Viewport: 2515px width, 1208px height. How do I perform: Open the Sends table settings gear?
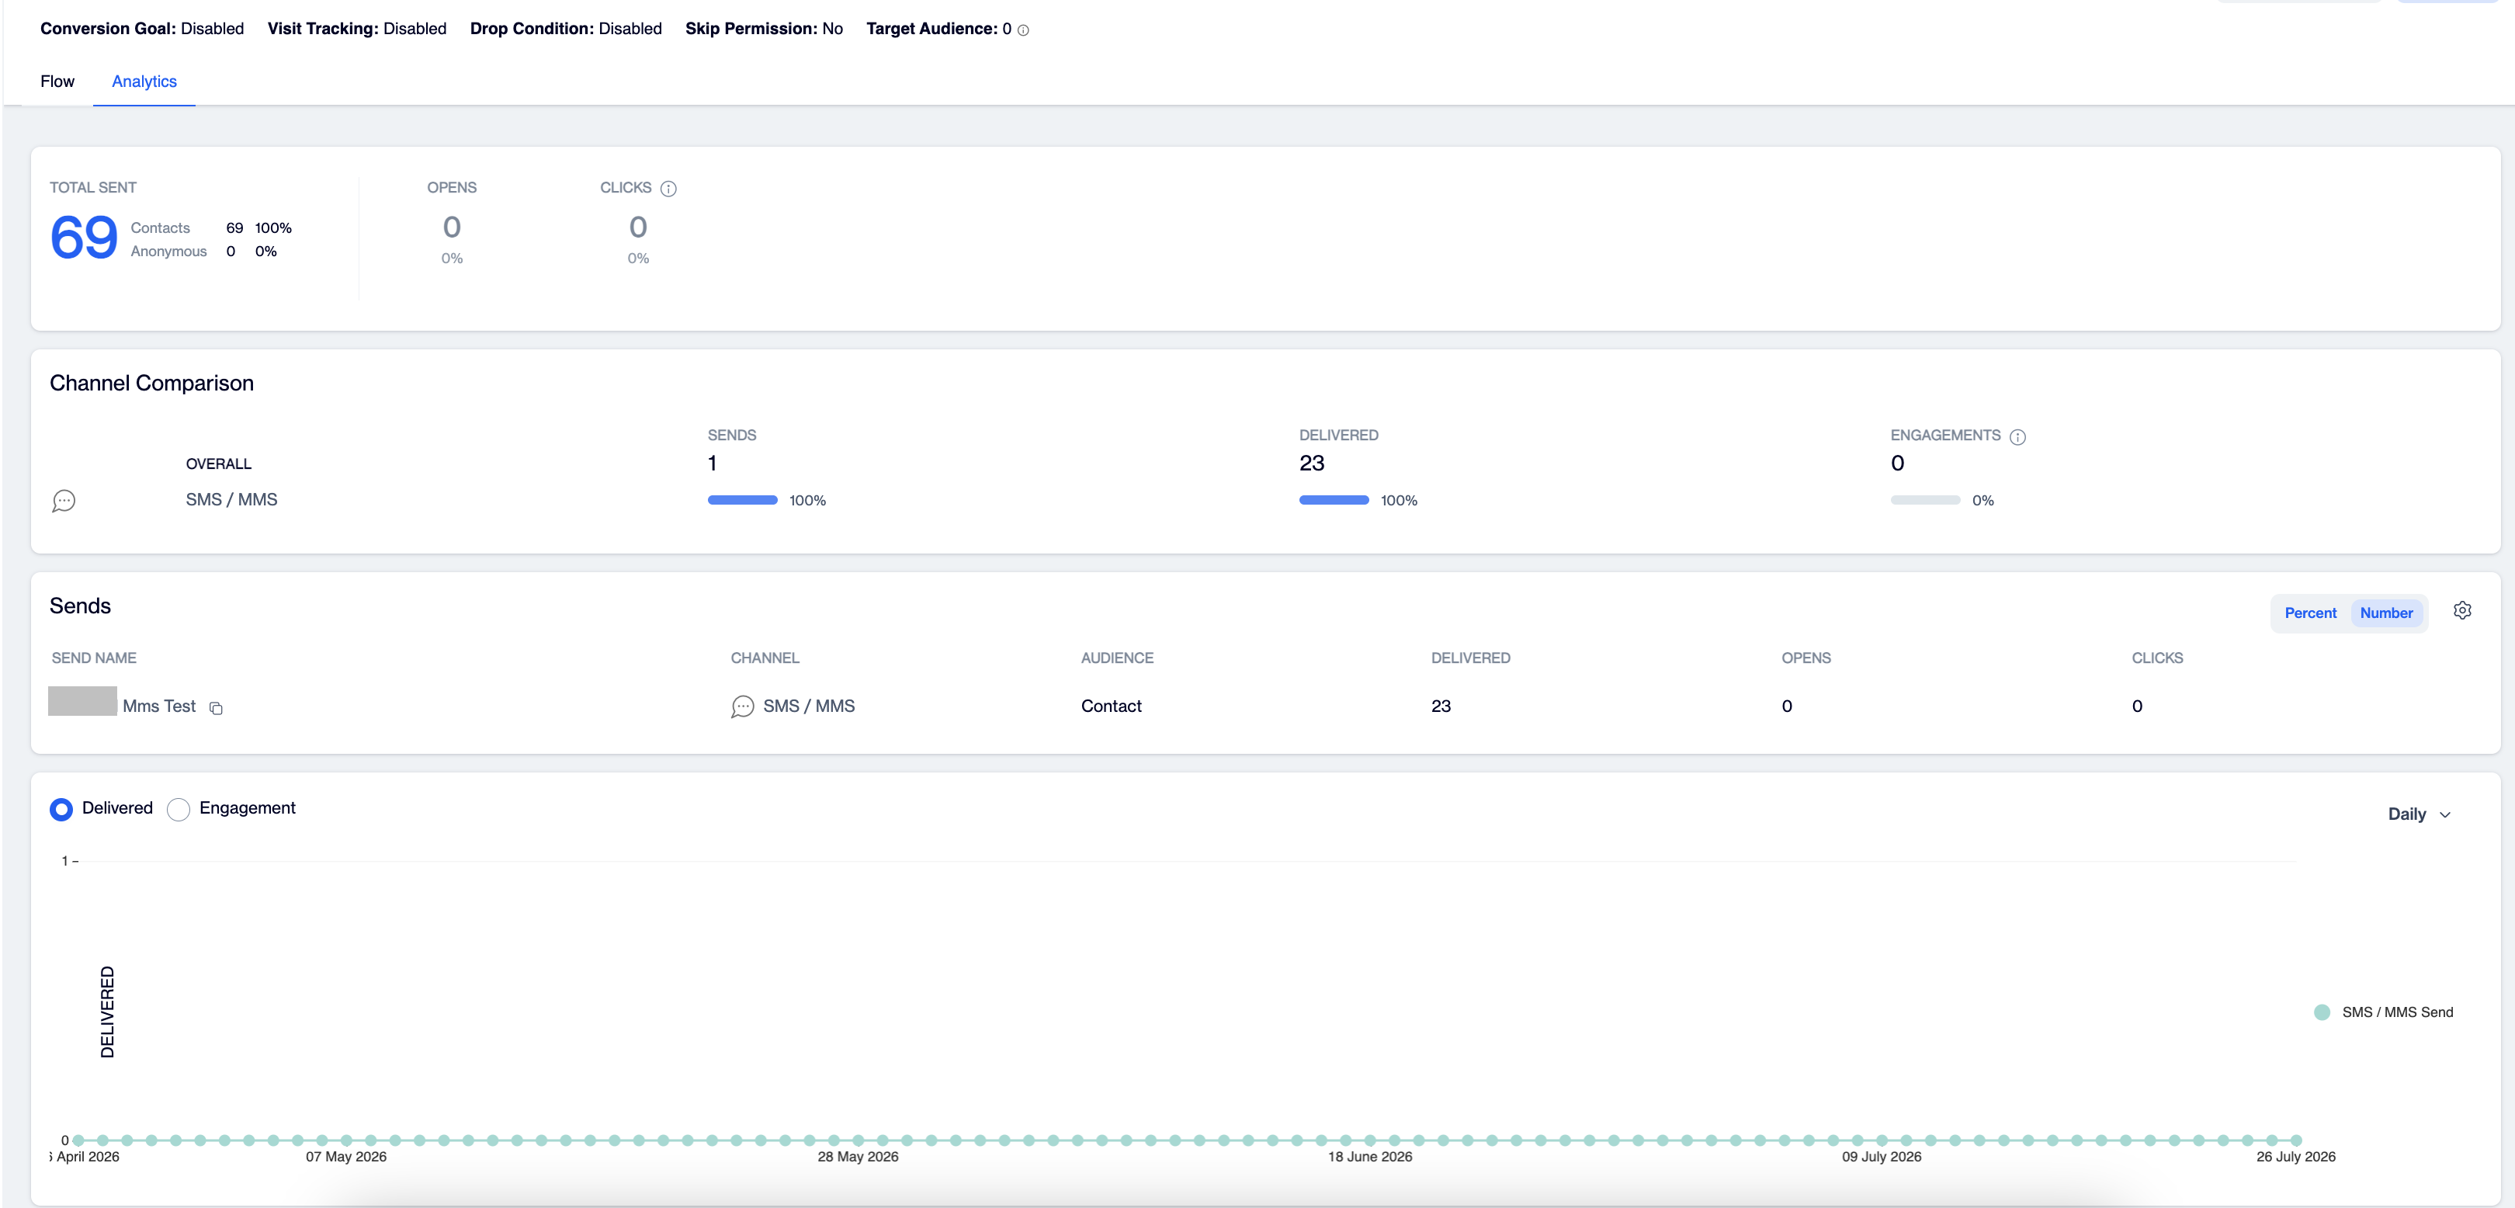click(x=2462, y=611)
